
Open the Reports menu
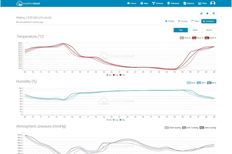189,3
